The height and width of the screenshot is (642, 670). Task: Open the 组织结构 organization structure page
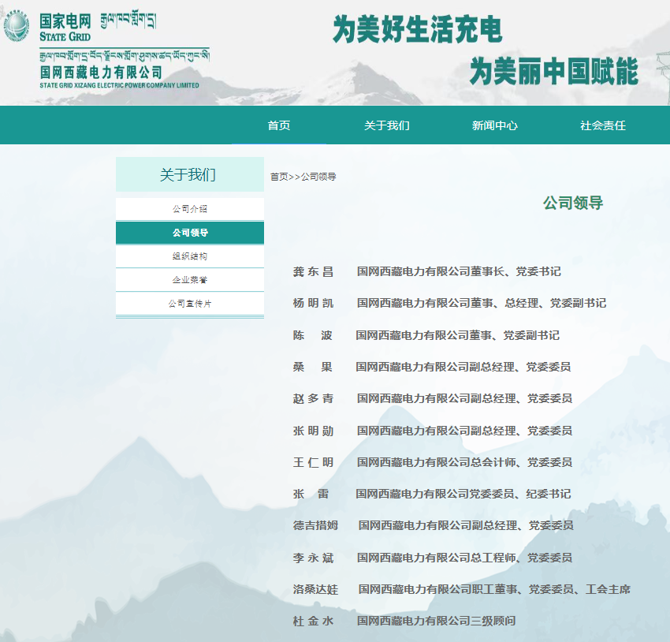click(x=189, y=256)
